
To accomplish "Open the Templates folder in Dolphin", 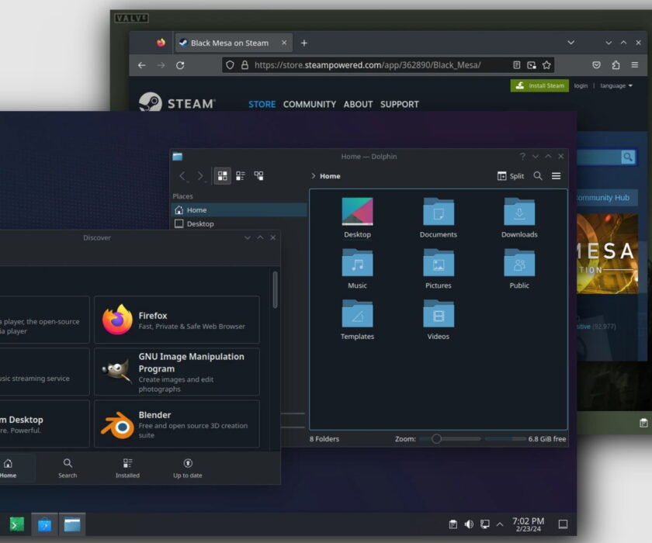I will point(357,320).
